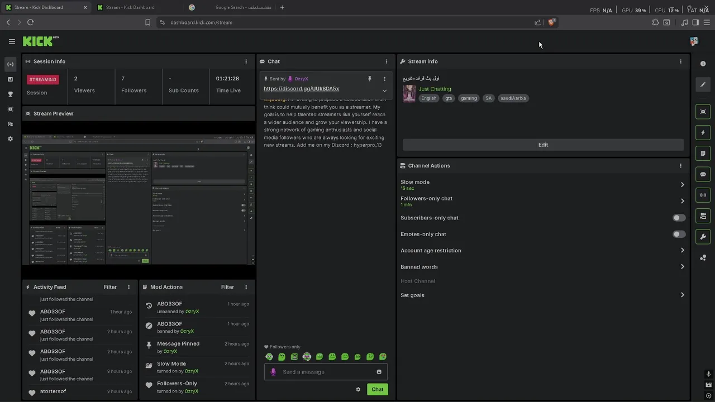Open the profile avatar at top right
The image size is (715, 402).
coord(694,41)
